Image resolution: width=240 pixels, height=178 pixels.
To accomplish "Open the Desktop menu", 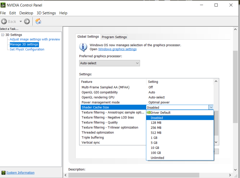I will point(26,13).
